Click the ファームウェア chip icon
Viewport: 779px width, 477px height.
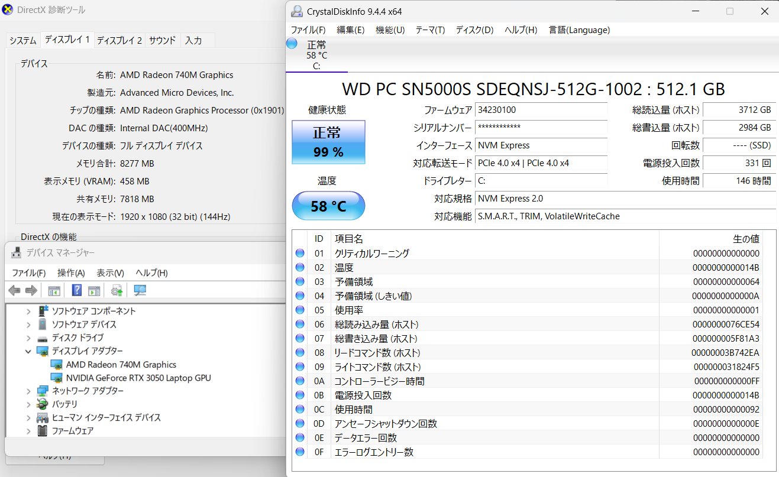coord(43,431)
